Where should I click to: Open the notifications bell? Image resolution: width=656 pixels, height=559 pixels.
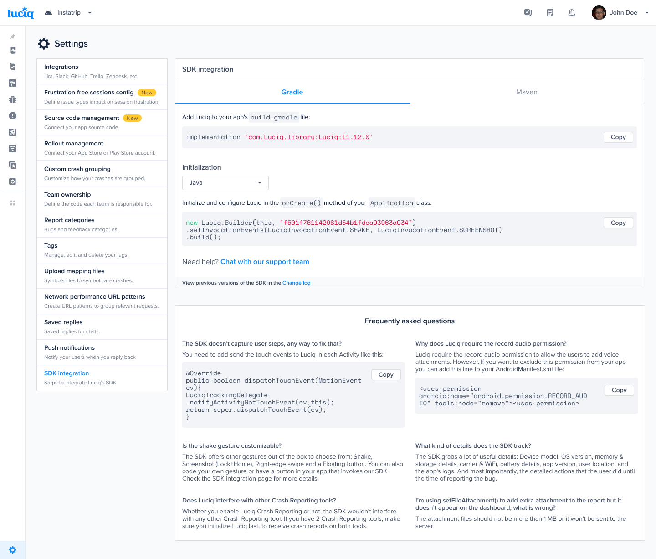coord(572,13)
